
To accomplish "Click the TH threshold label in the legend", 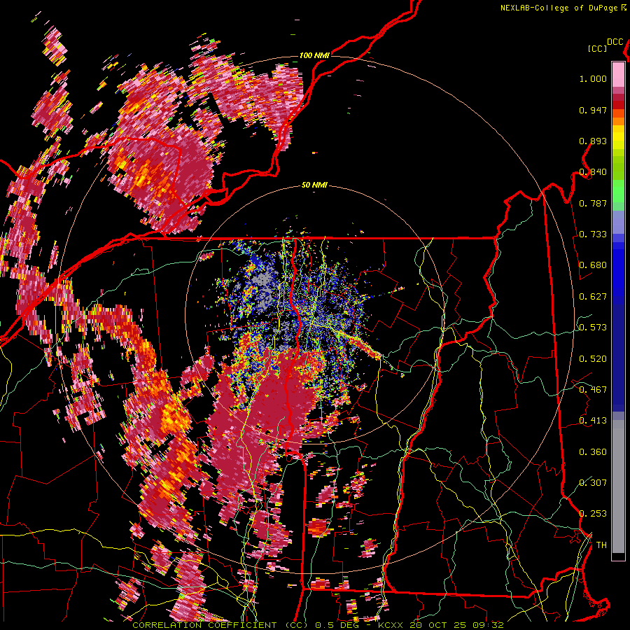I will (x=601, y=545).
